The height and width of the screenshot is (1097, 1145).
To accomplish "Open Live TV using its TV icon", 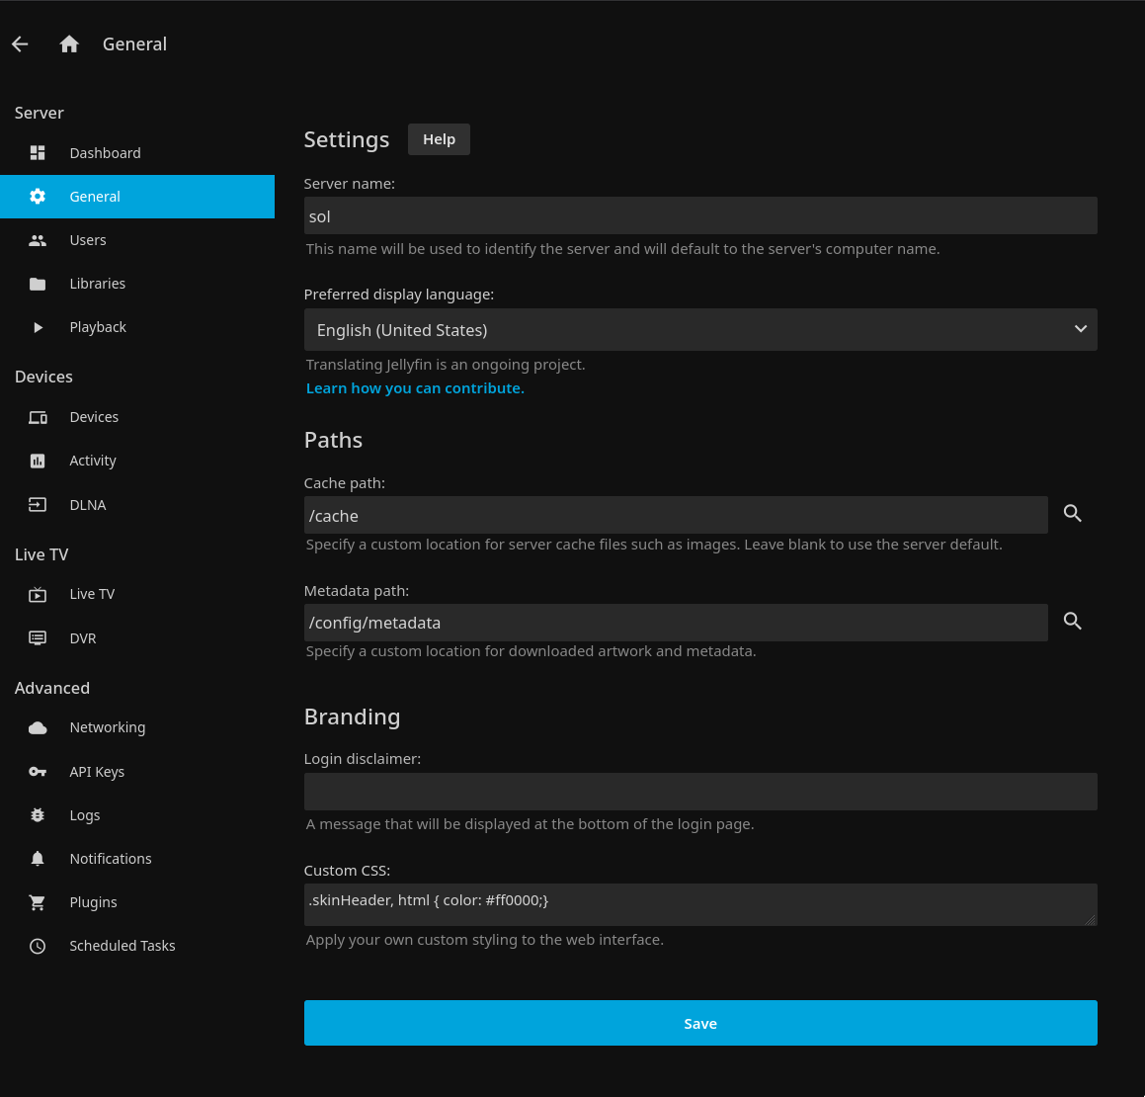I will (37, 594).
